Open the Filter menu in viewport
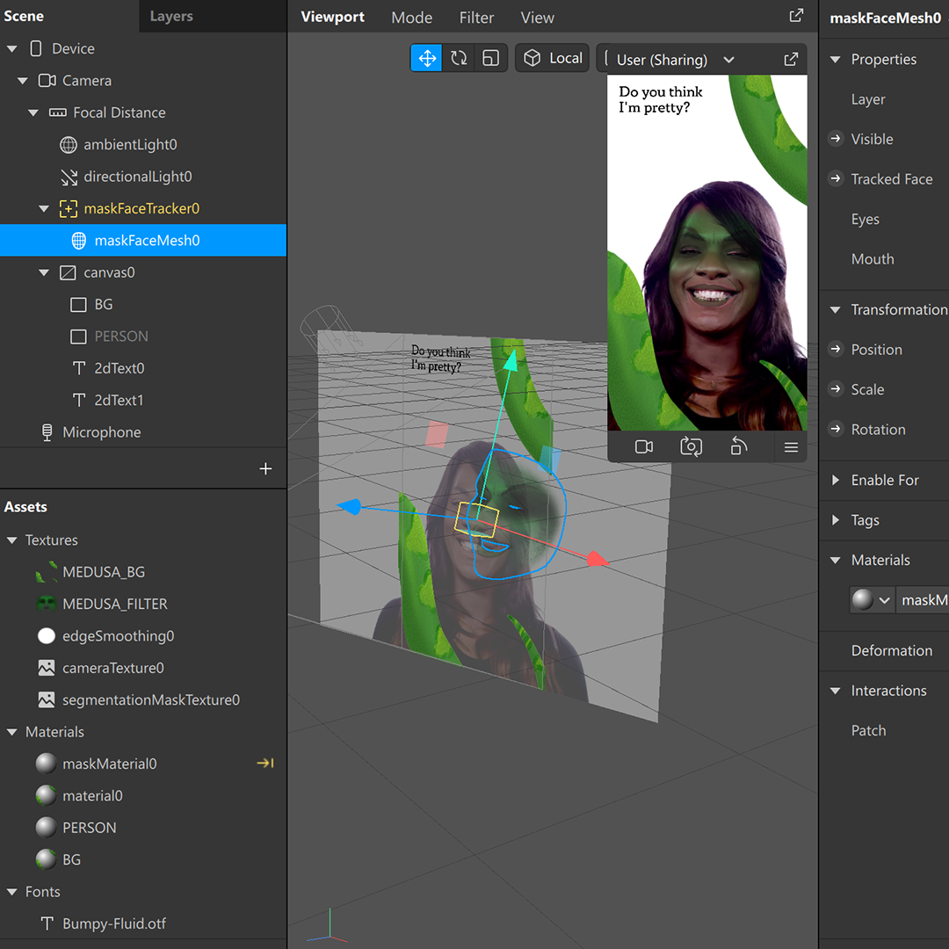Screen dimensions: 949x949 coord(476,18)
